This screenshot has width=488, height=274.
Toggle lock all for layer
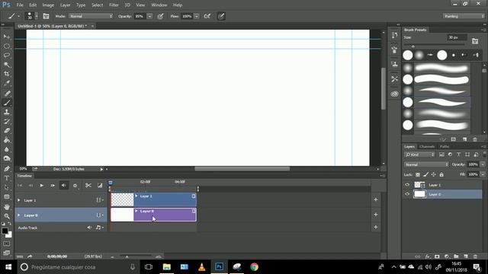(x=441, y=174)
